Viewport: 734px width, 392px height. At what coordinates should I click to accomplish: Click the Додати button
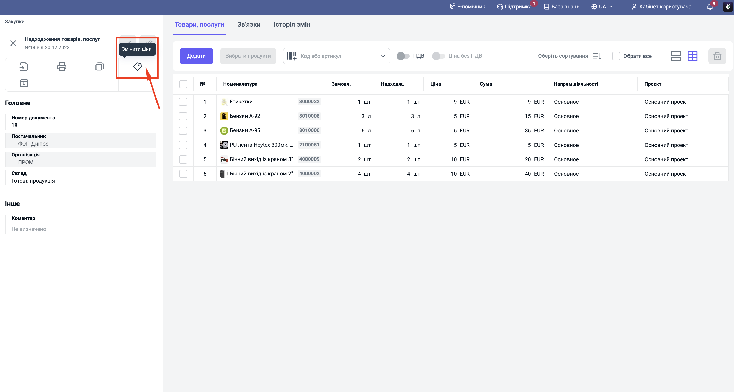tap(196, 56)
